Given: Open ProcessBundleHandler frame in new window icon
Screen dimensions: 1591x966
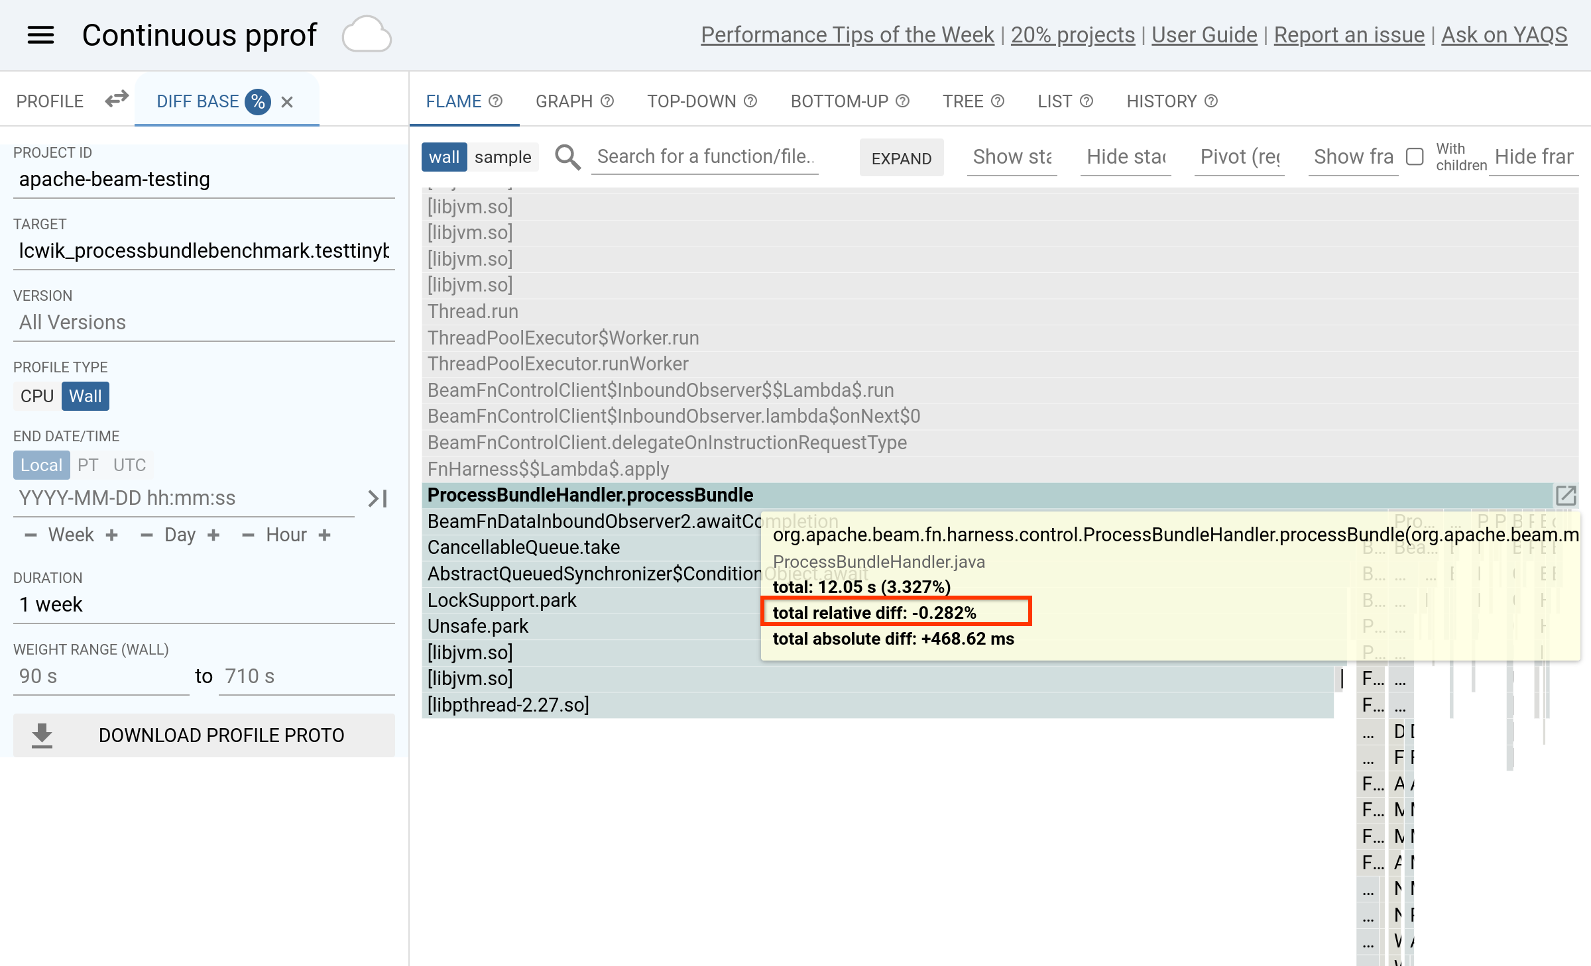Looking at the screenshot, I should pos(1565,496).
